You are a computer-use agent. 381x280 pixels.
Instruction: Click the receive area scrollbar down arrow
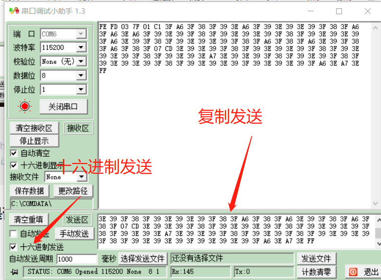(375, 203)
